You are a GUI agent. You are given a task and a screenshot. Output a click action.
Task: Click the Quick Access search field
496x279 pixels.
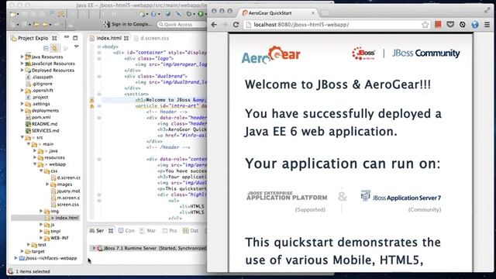(182, 24)
